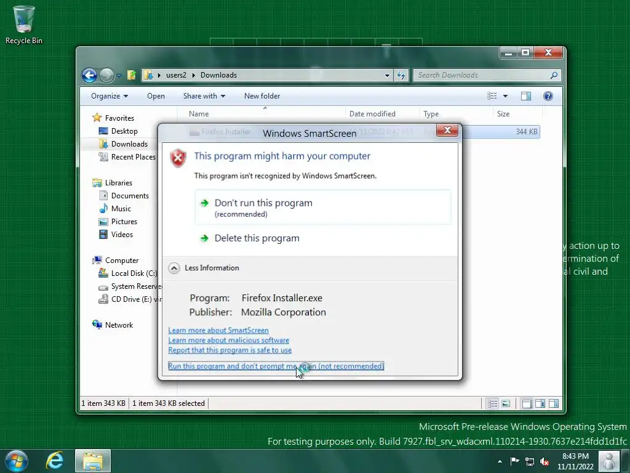The image size is (630, 473).
Task: Sort by the Type column header
Action: coord(456,114)
